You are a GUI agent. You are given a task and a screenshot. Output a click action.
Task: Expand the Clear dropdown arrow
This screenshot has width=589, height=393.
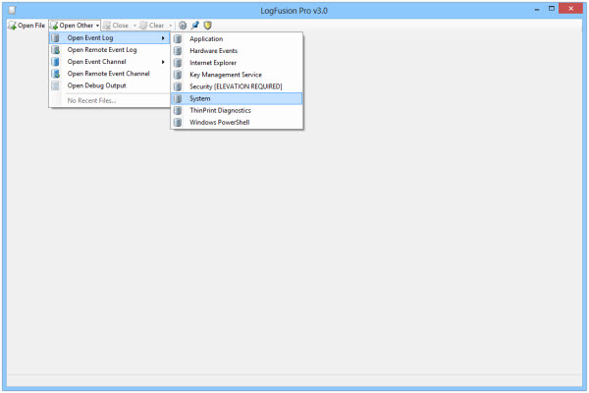pos(171,26)
